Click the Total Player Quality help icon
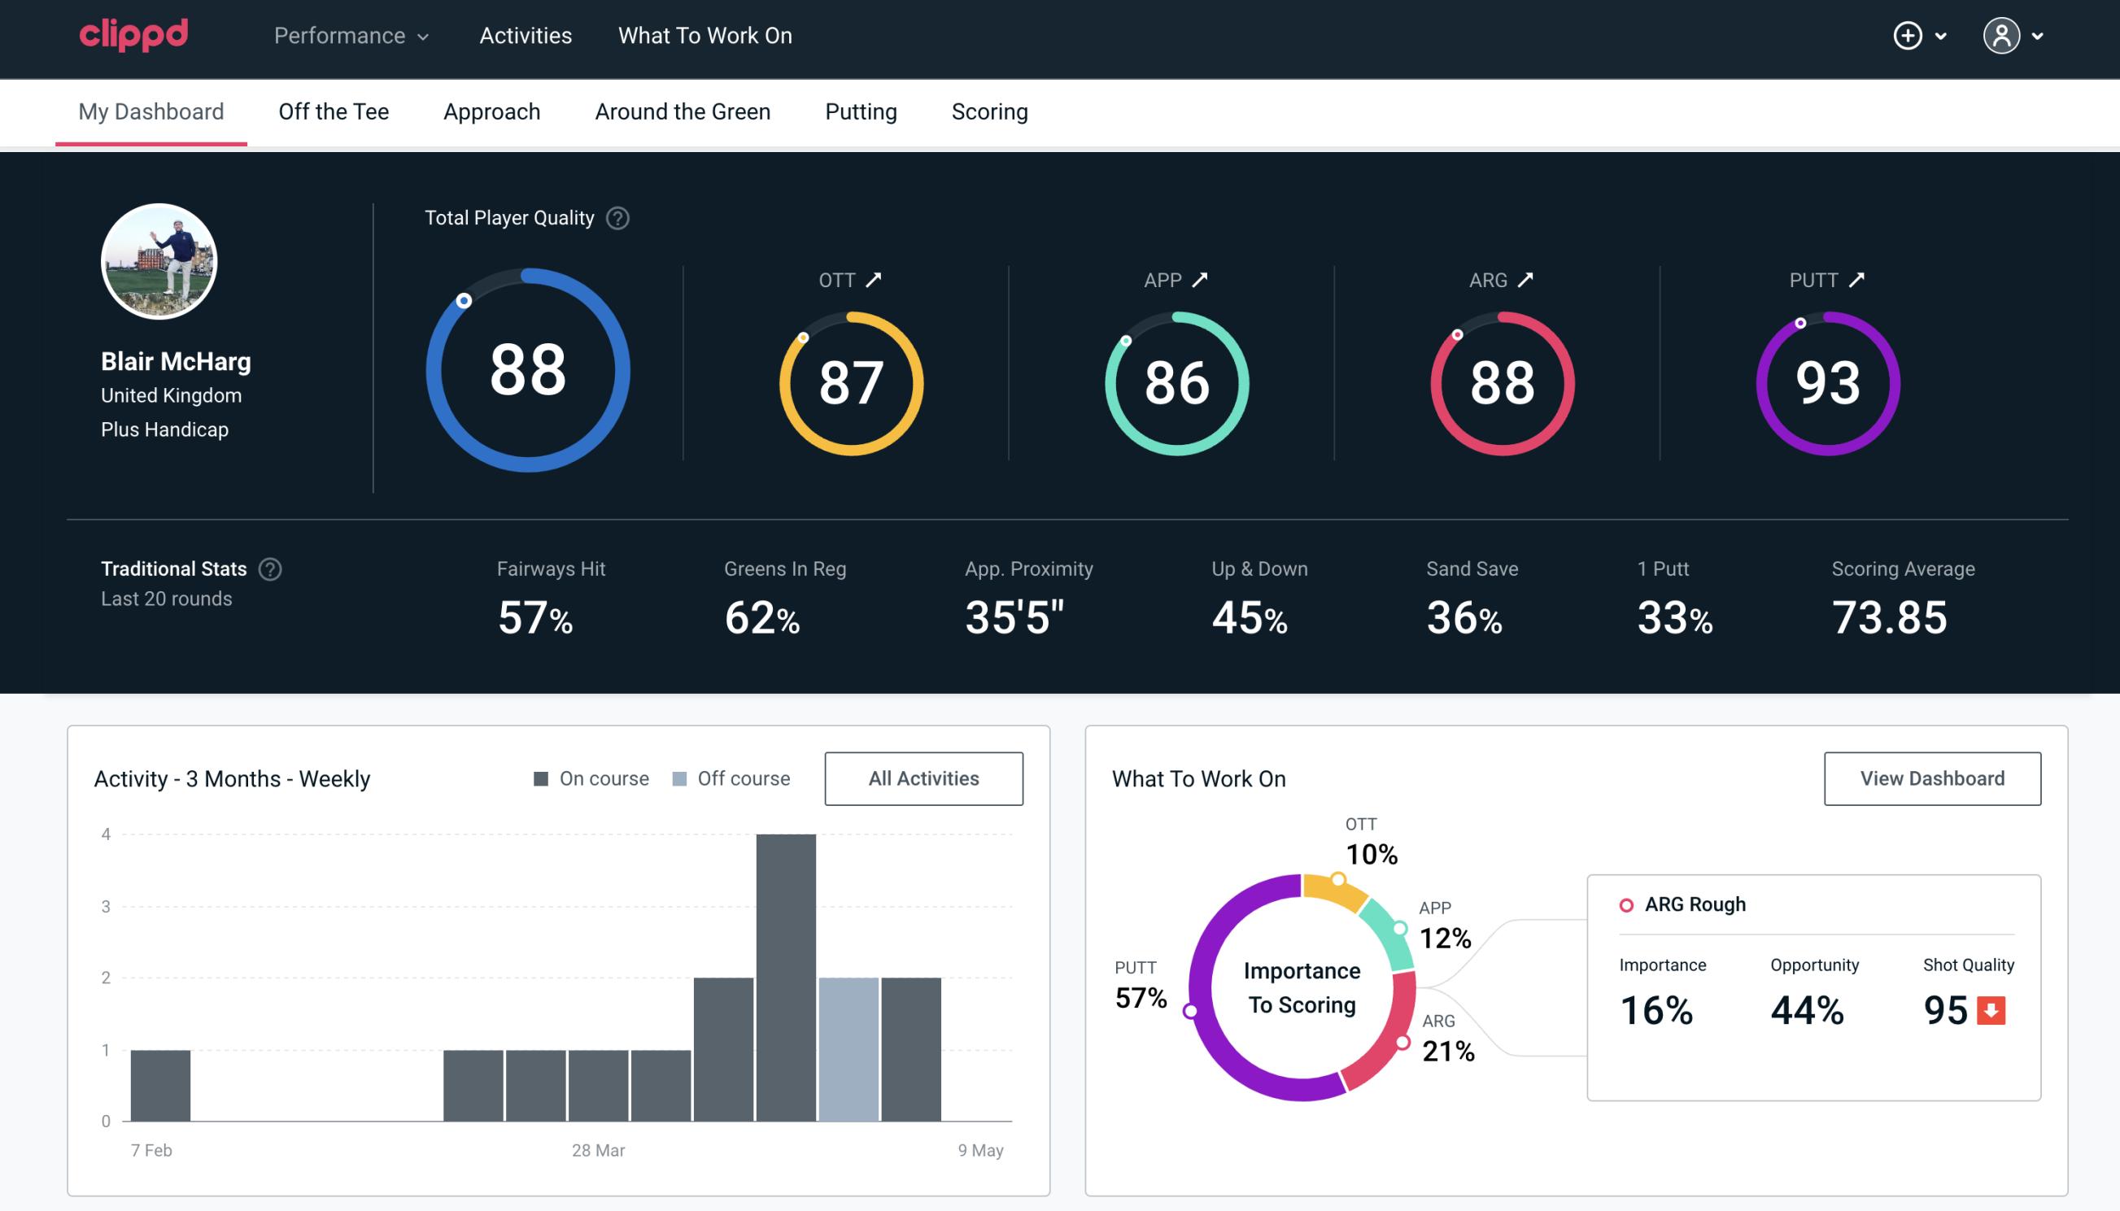The height and width of the screenshot is (1211, 2120). [x=614, y=218]
